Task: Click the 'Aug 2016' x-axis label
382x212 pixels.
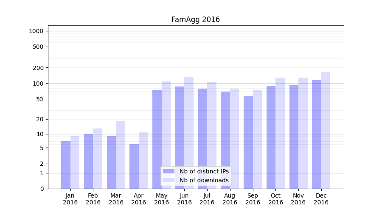Action: pyautogui.click(x=230, y=199)
